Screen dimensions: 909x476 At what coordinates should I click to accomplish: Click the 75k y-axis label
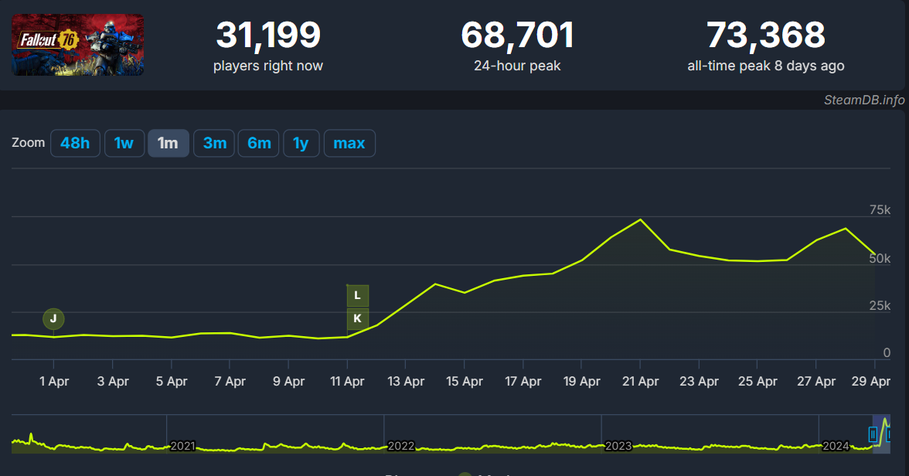tap(880, 210)
